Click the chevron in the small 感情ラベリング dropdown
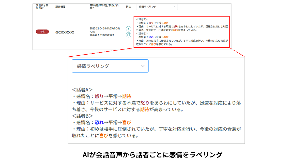 [x=174, y=7]
